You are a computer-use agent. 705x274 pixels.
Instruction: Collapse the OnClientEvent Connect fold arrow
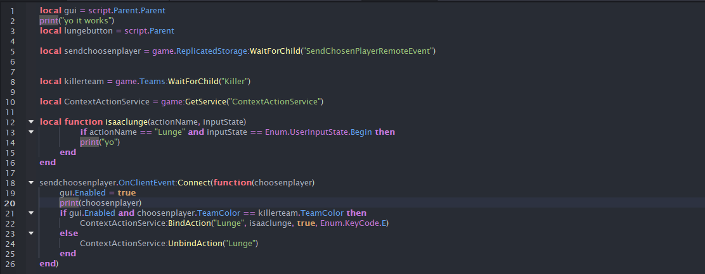pyautogui.click(x=30, y=183)
